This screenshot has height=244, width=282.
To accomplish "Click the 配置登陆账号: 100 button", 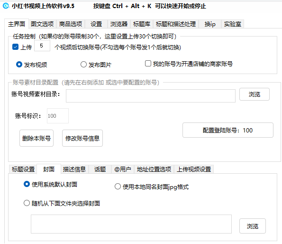I will pos(227,130).
